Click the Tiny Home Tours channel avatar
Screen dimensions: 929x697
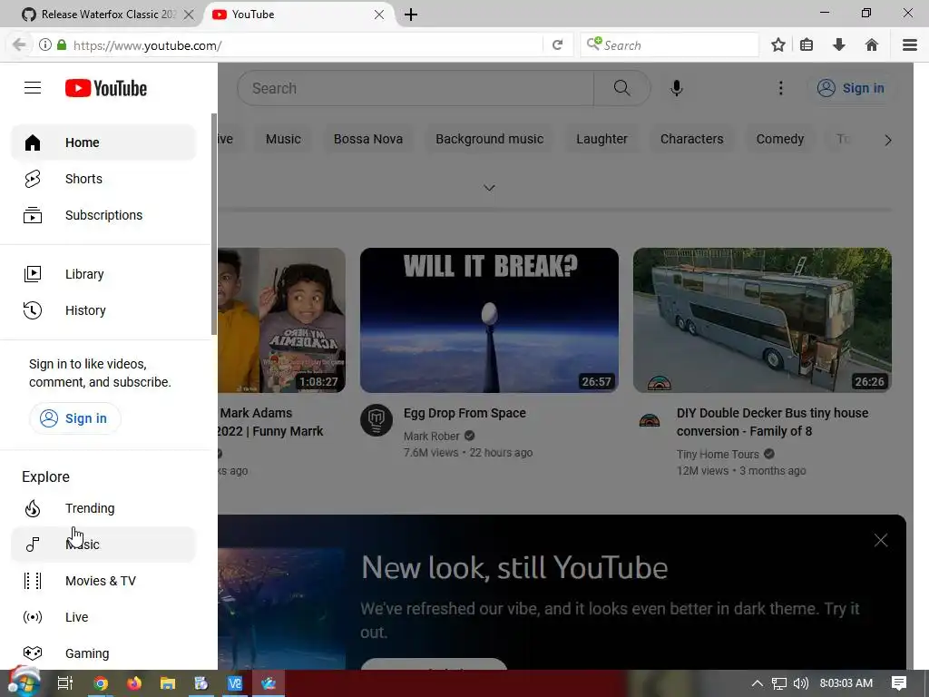[x=650, y=420]
